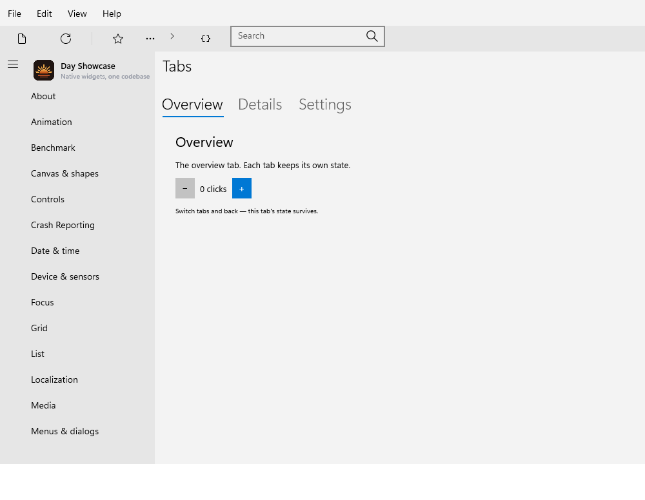The image size is (645, 500).
Task: Open the View menu
Action: [77, 14]
